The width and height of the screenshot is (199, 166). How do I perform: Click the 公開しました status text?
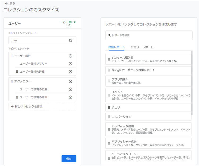click(71, 24)
